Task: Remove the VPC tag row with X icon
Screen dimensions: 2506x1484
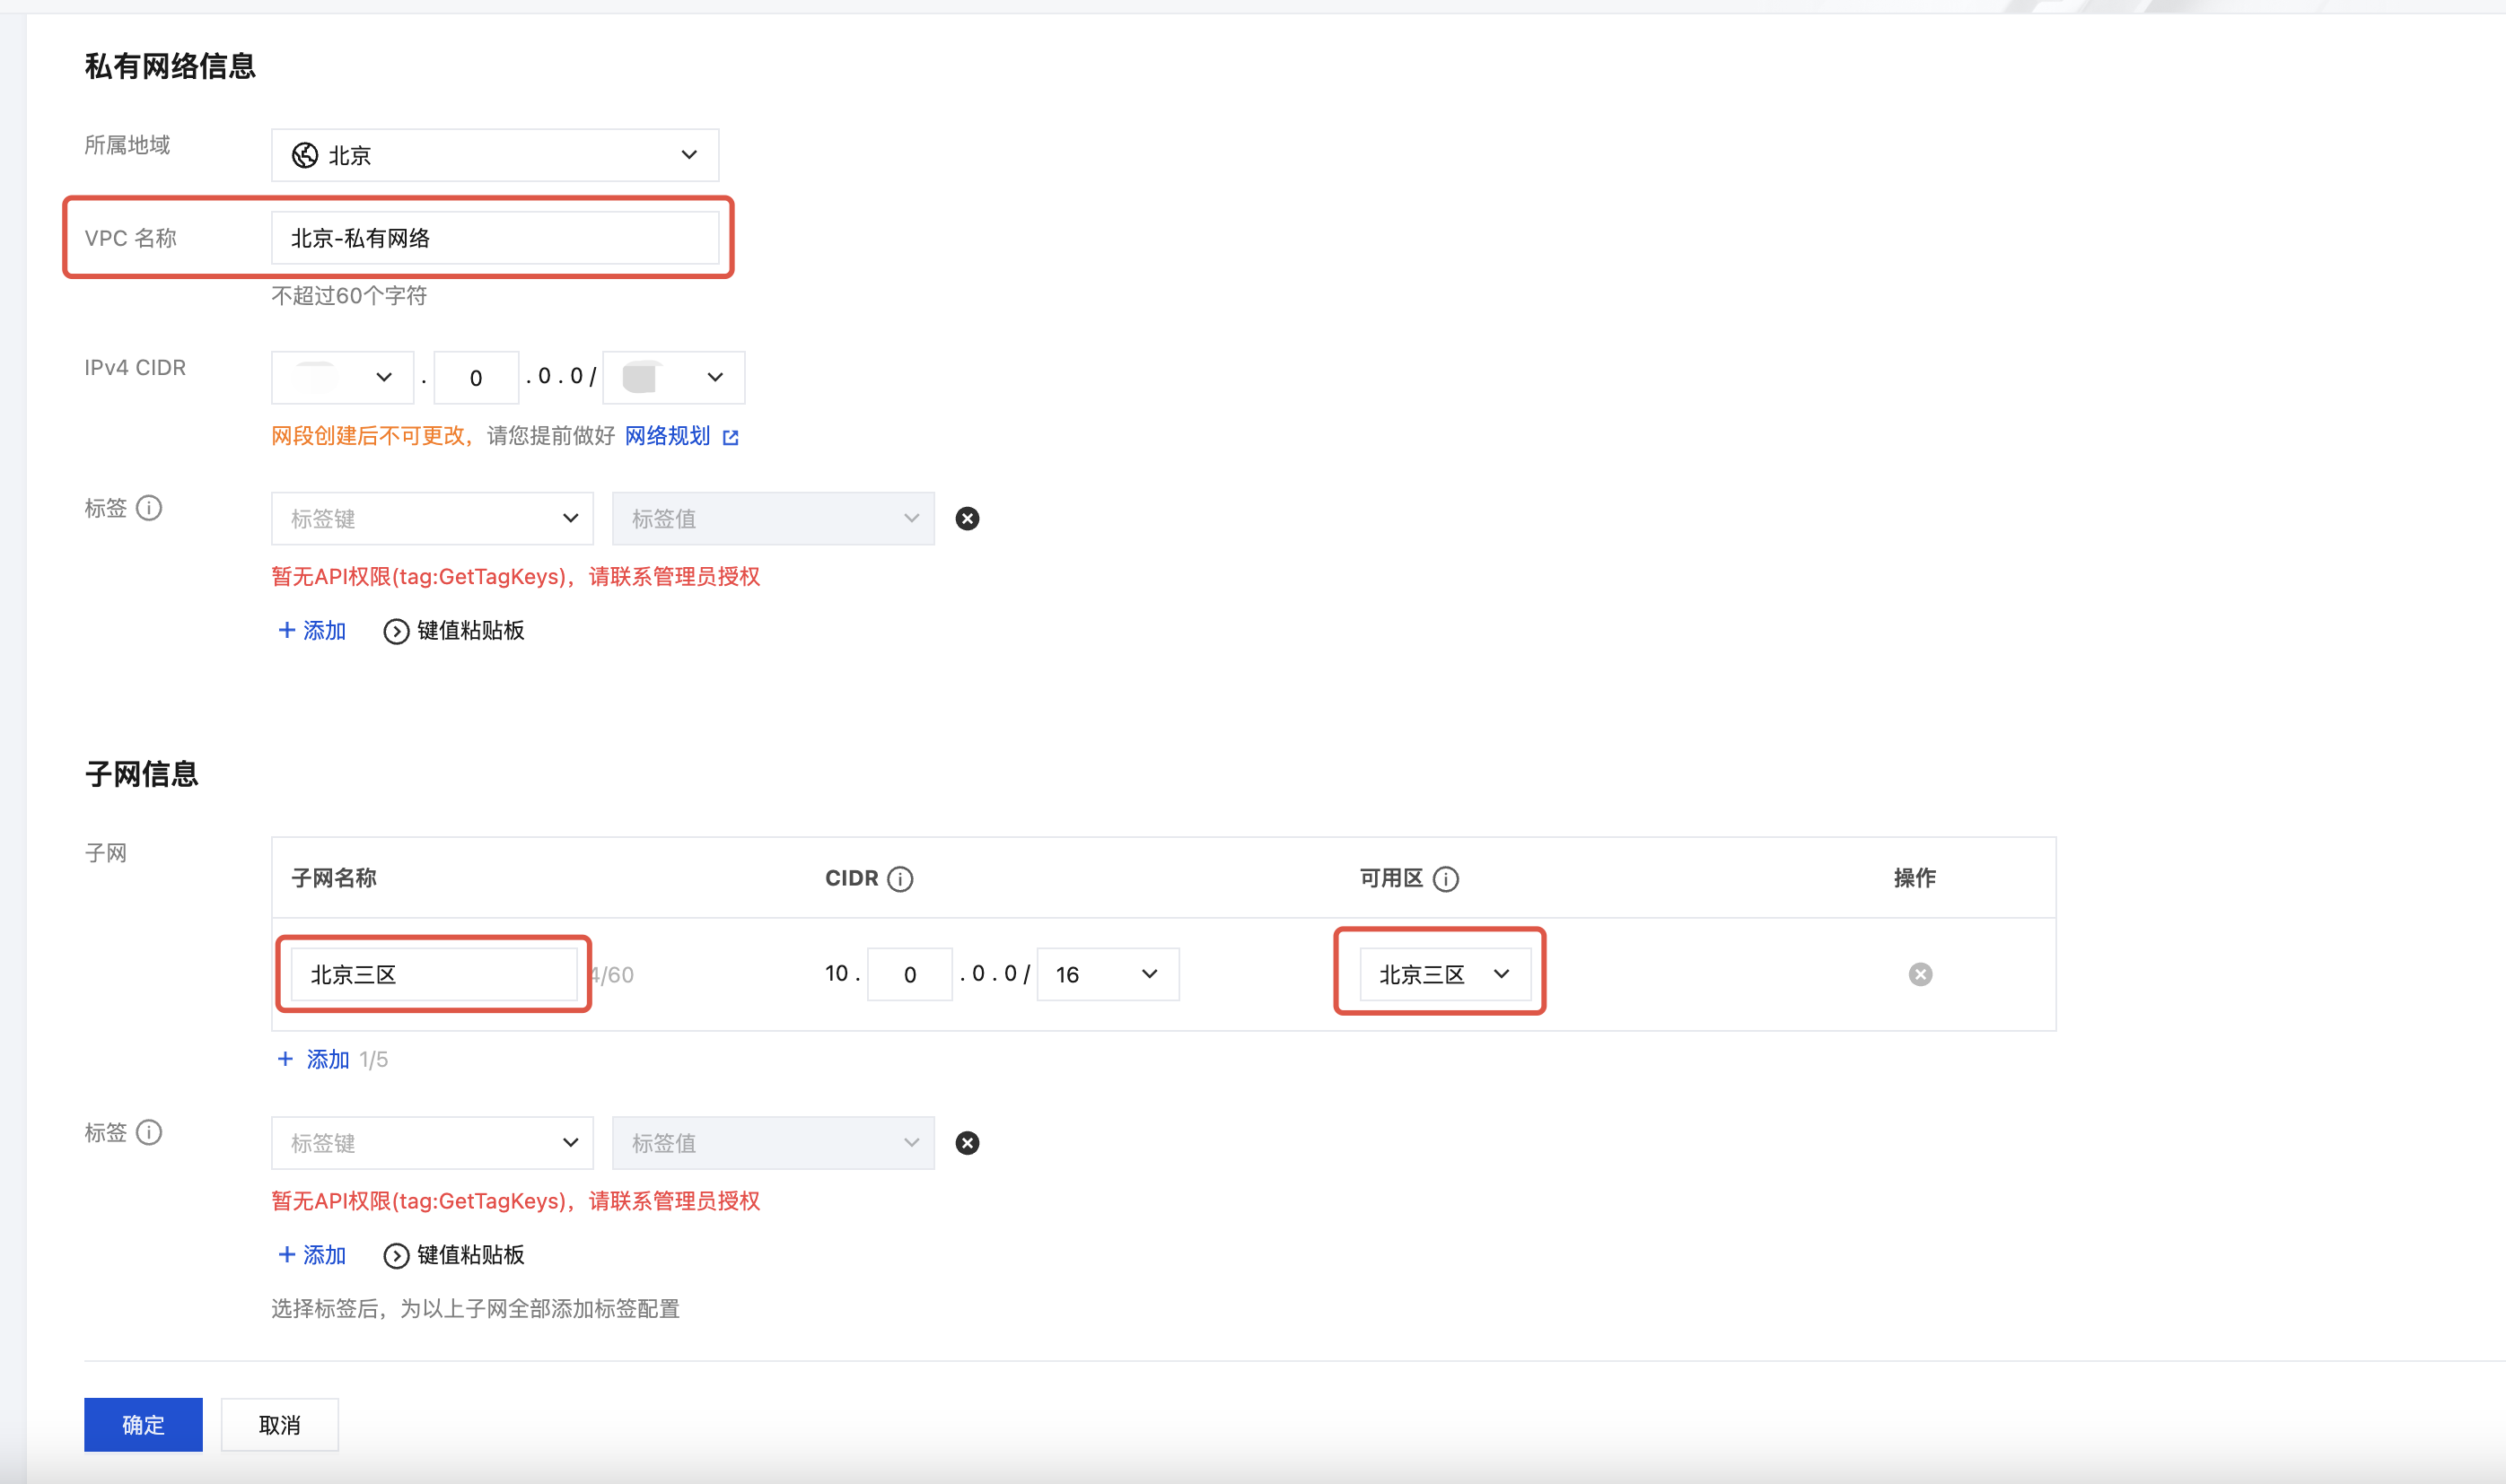Action: click(x=967, y=518)
